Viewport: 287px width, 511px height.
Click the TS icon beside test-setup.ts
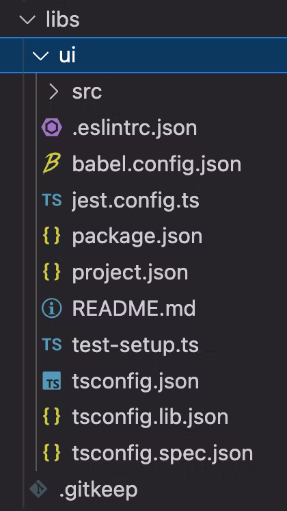click(52, 345)
